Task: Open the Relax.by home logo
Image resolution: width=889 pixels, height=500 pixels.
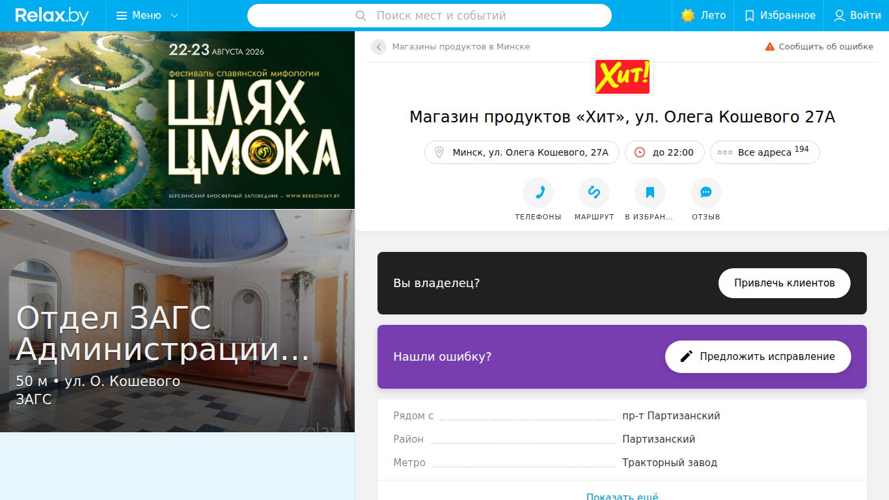Action: [52, 16]
